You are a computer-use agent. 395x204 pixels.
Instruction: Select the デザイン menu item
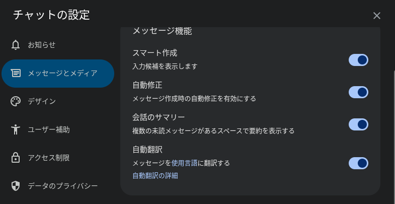tap(58, 102)
